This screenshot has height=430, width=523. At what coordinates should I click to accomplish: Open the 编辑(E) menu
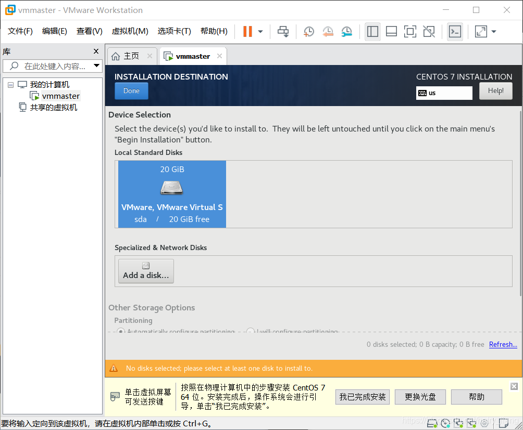[54, 31]
